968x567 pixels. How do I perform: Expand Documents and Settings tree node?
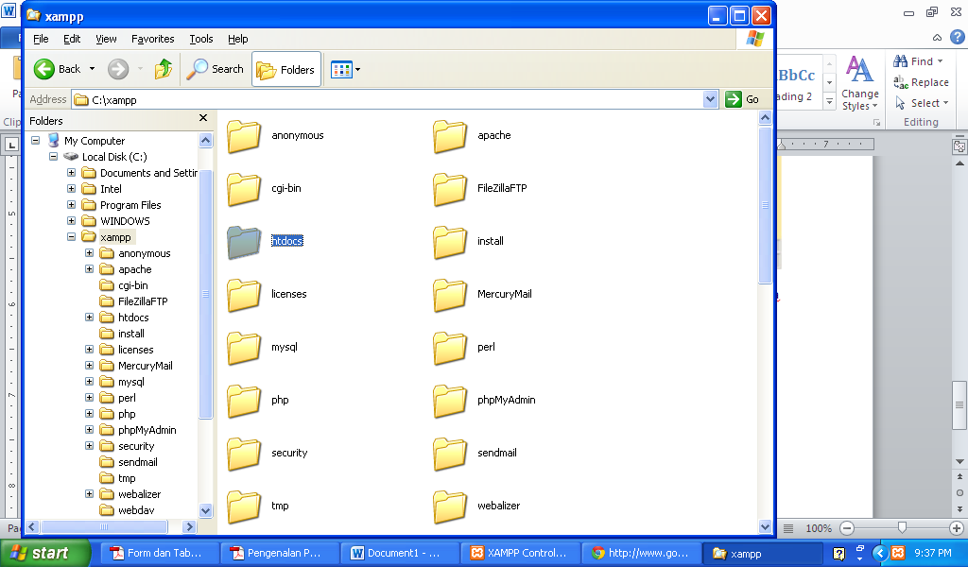coord(72,173)
